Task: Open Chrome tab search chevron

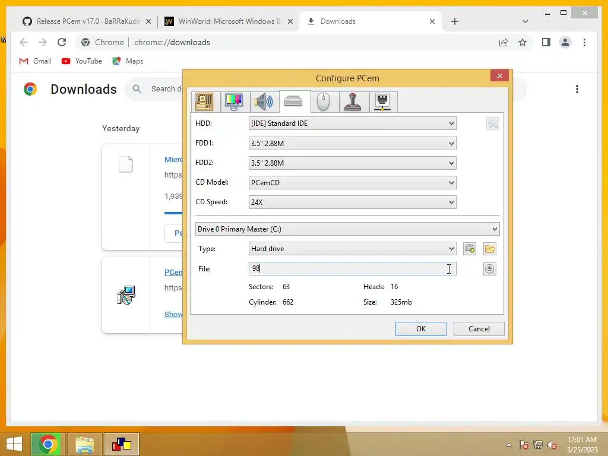Action: (x=525, y=21)
